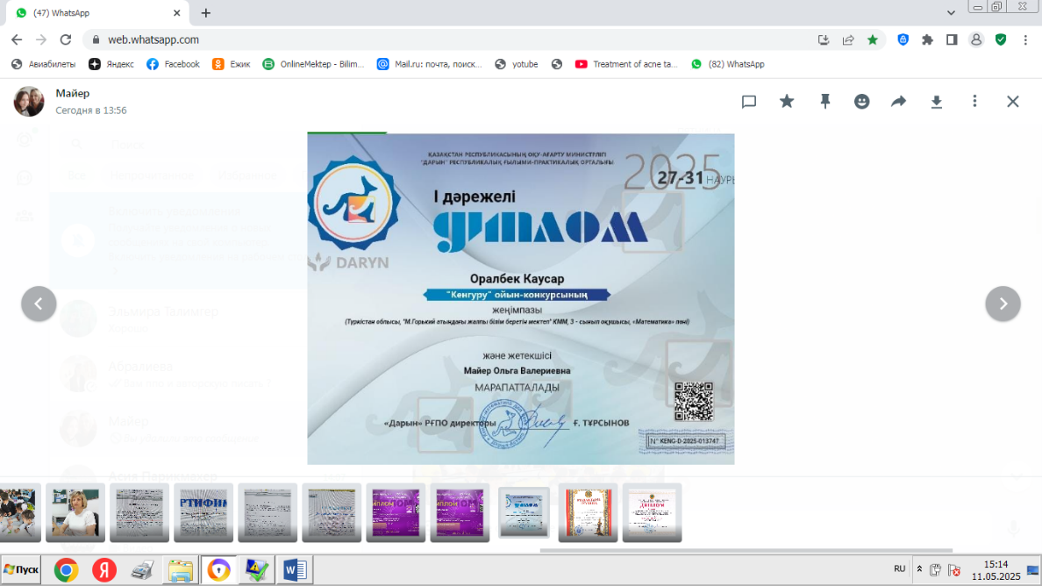This screenshot has width=1042, height=586.
Task: Show hidden system tray icons
Action: coord(919,569)
